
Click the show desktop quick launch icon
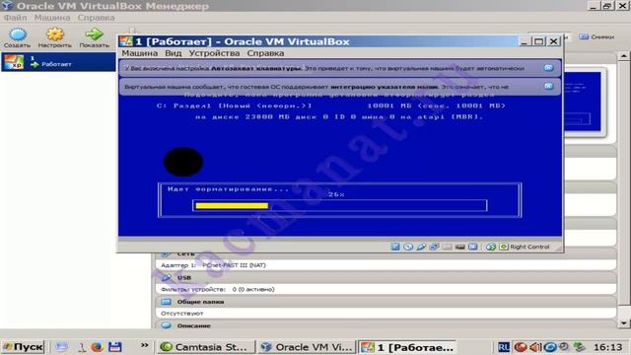61,347
